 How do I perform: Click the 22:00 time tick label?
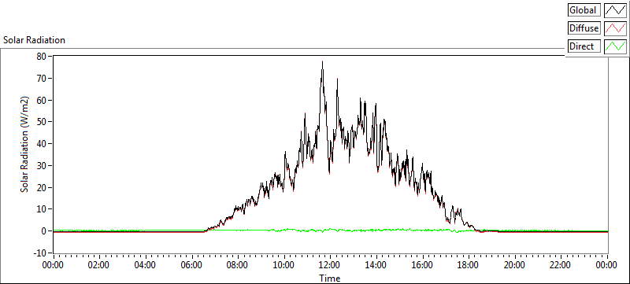click(x=561, y=265)
